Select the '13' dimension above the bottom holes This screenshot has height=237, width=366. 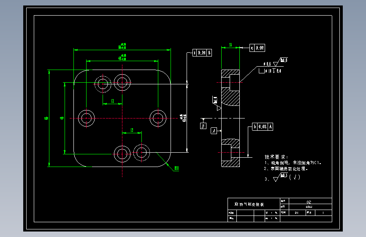coord(132,130)
